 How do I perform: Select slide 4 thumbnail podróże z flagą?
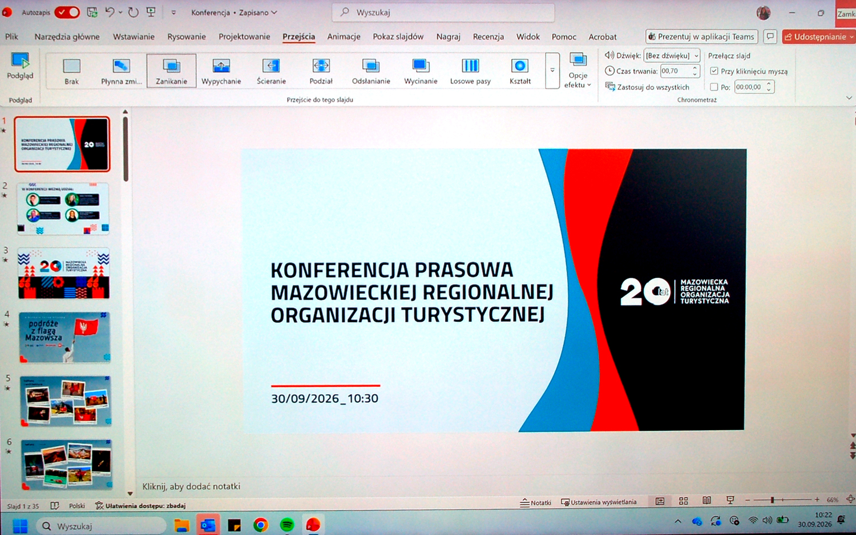click(64, 337)
